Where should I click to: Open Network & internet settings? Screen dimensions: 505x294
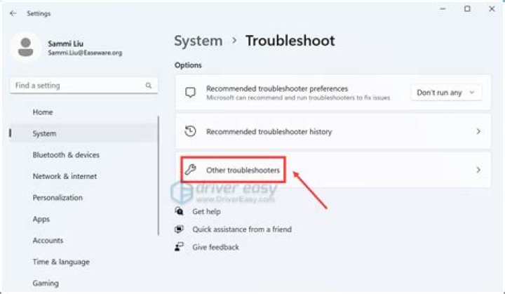tap(65, 176)
